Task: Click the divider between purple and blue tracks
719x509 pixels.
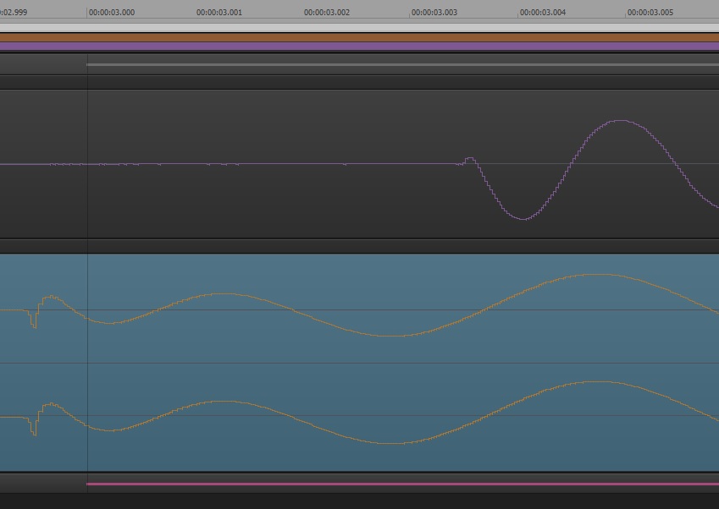Action: coord(359,246)
